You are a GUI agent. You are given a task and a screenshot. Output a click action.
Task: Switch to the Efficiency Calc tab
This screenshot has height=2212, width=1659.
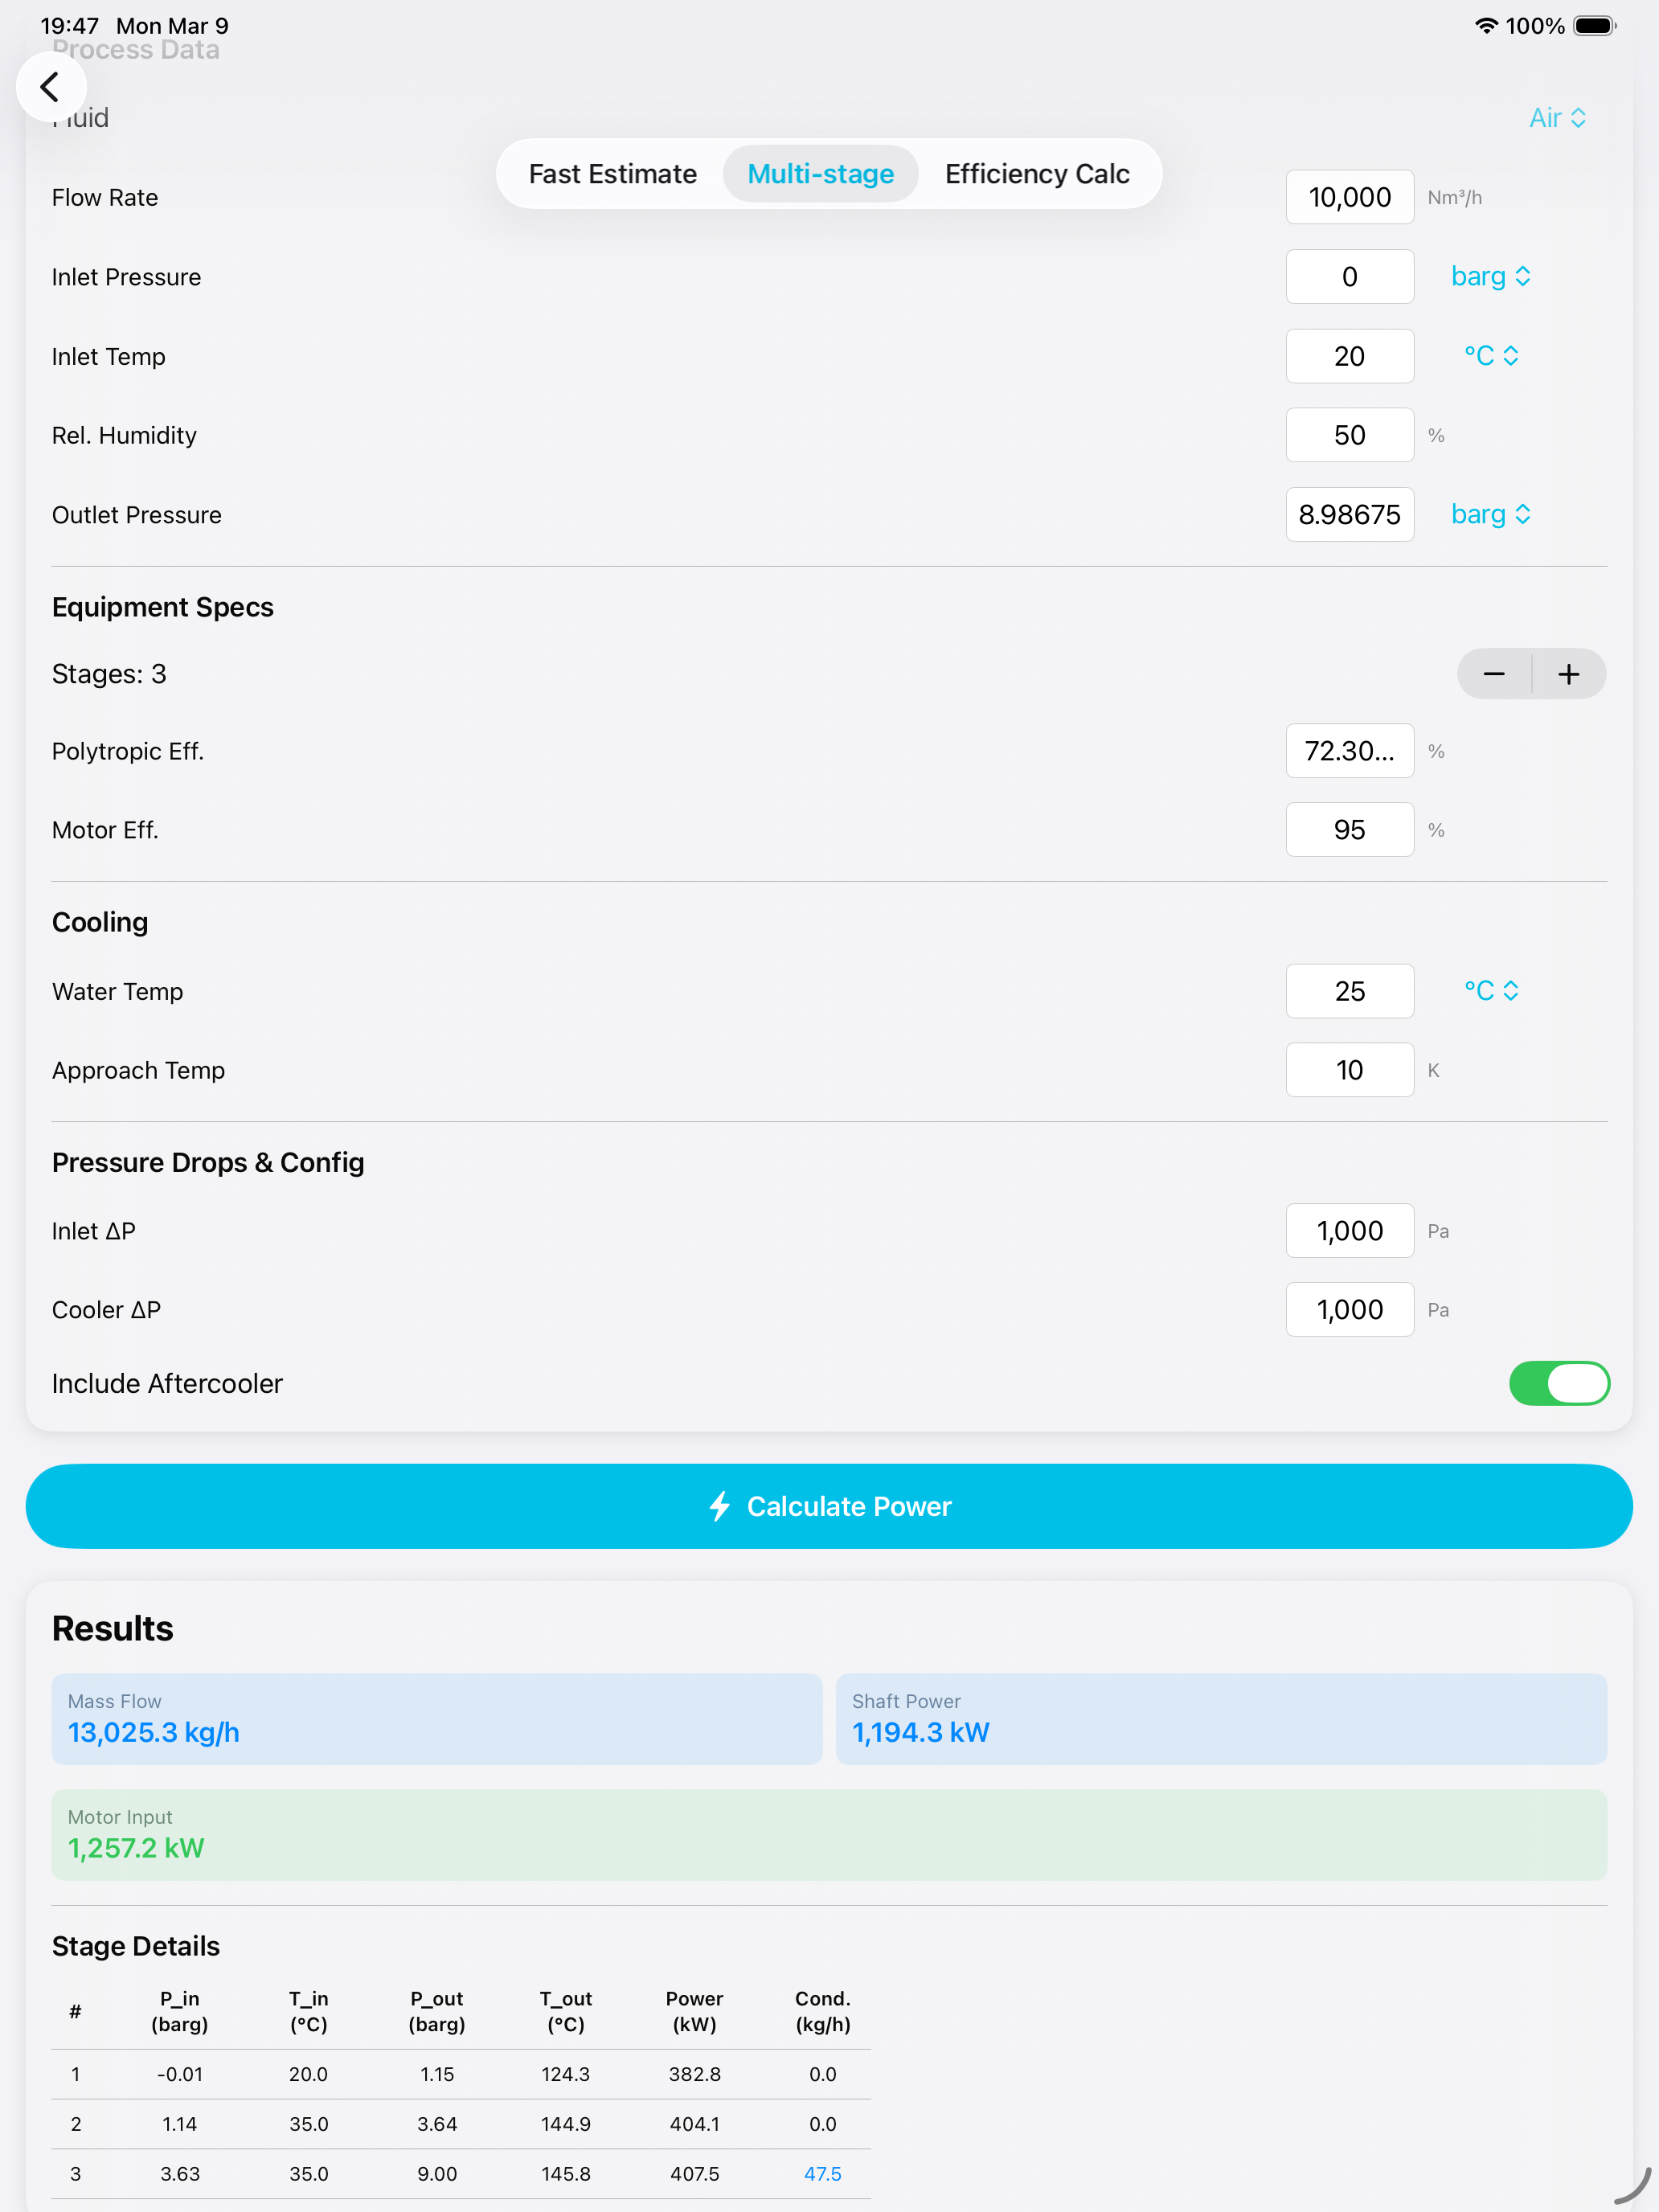pyautogui.click(x=1037, y=174)
